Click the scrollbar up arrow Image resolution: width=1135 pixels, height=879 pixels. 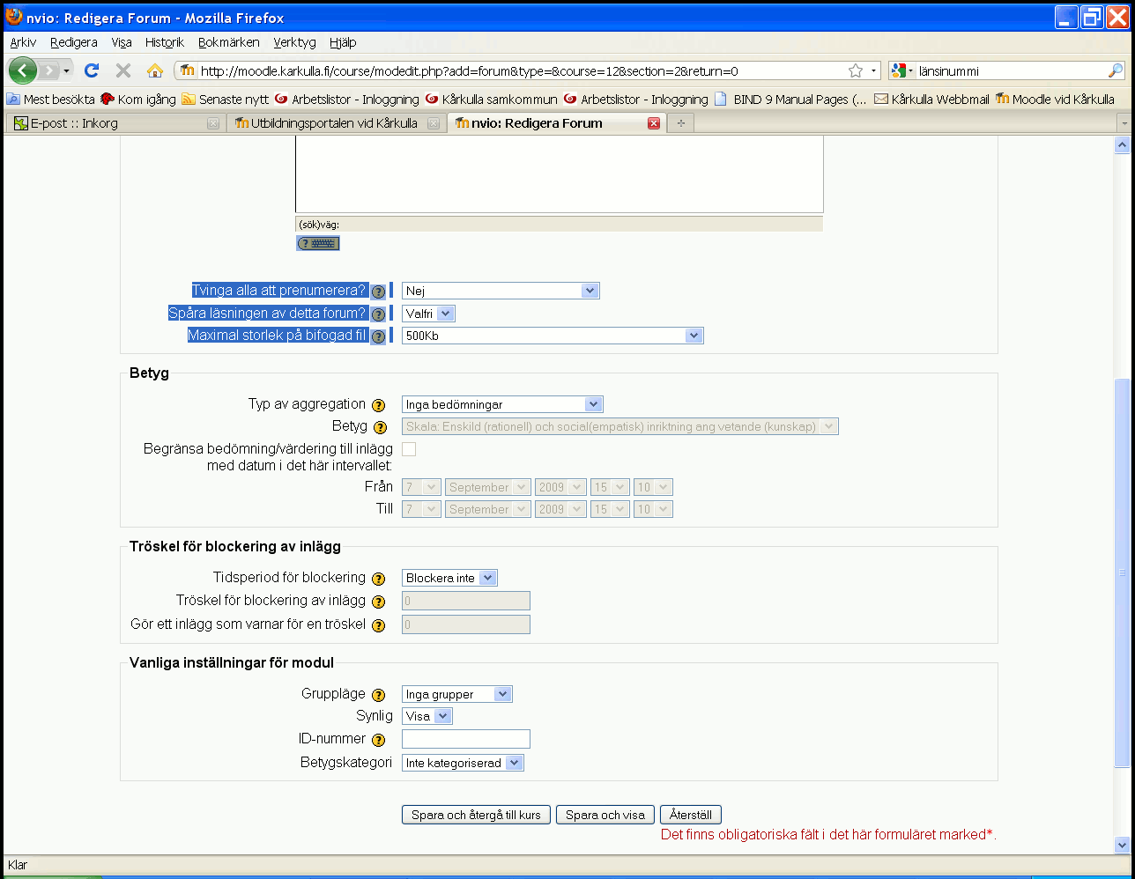[1122, 145]
